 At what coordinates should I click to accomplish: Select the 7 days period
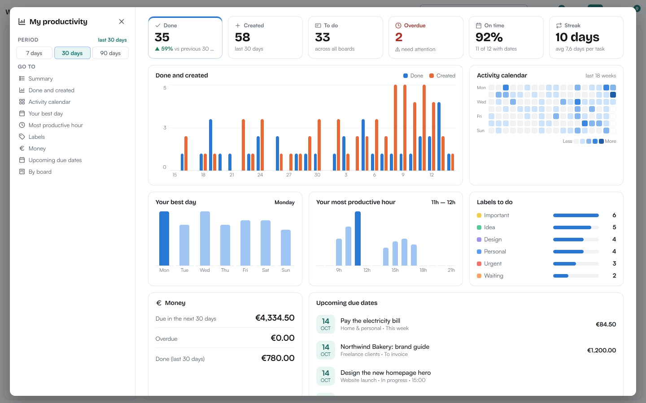[x=34, y=53]
